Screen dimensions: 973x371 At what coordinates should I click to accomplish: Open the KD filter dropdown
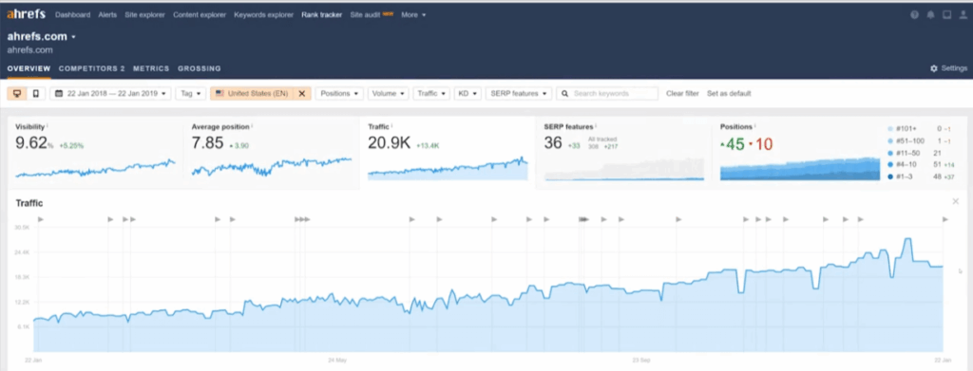click(x=467, y=94)
